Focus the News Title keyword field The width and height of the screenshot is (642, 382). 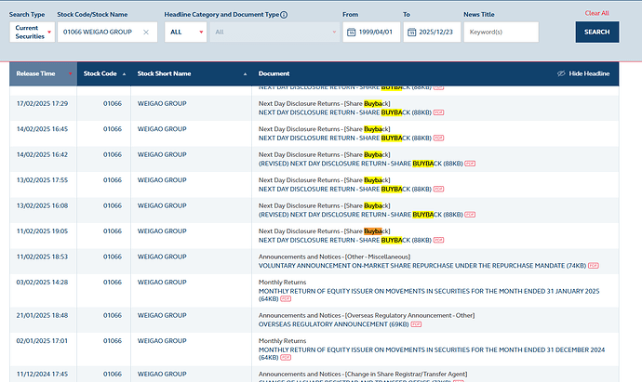tap(502, 33)
